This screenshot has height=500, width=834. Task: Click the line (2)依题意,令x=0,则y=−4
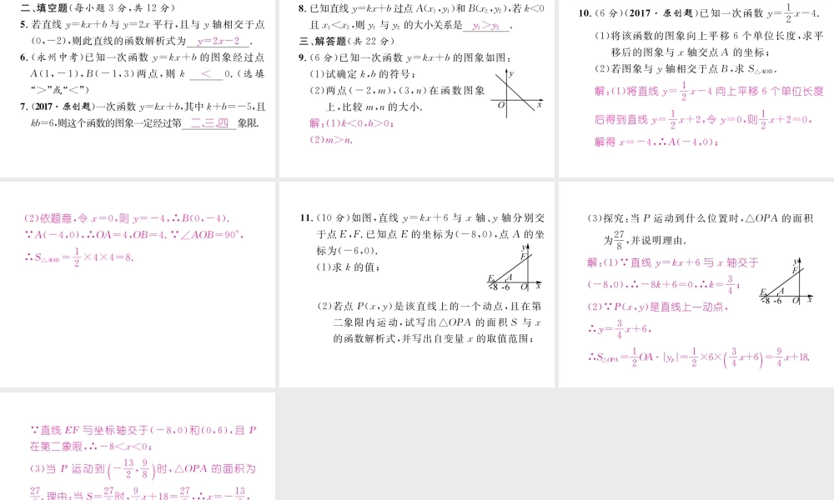coord(127,217)
